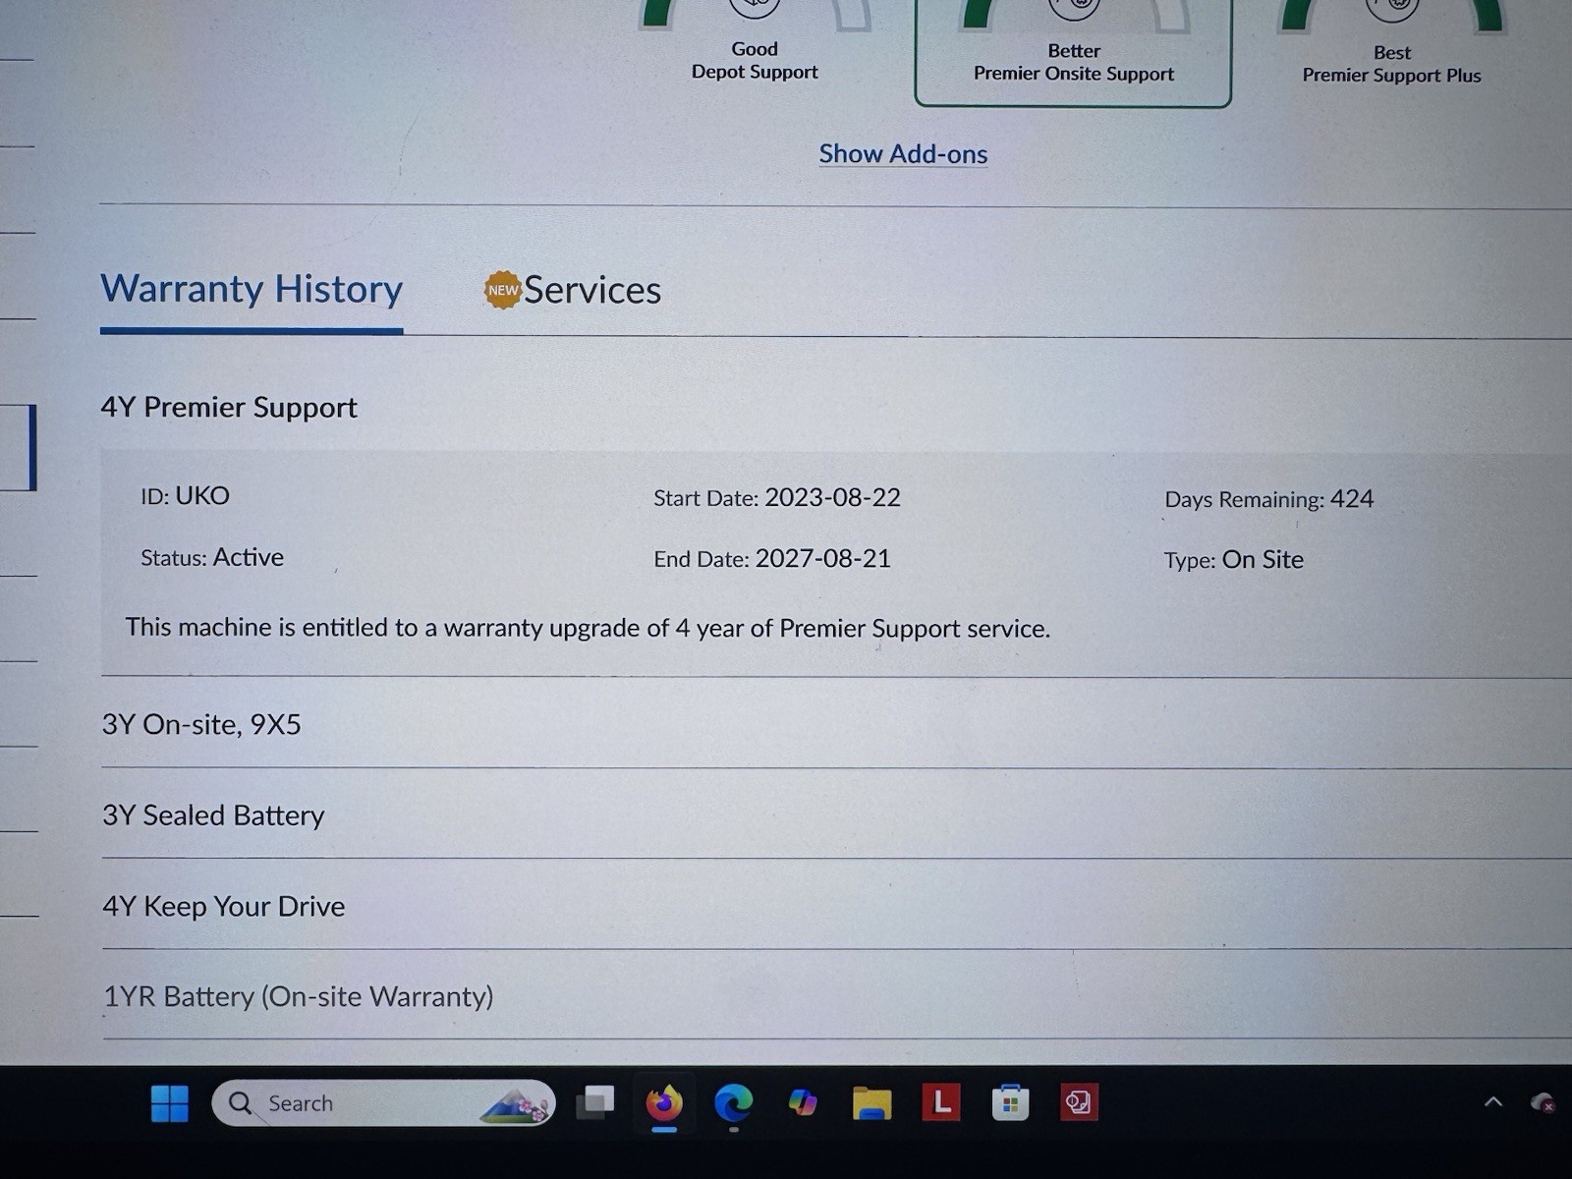Screen dimensions: 1572x1179
Task: Open the Windows Start menu
Action: click(x=170, y=1103)
